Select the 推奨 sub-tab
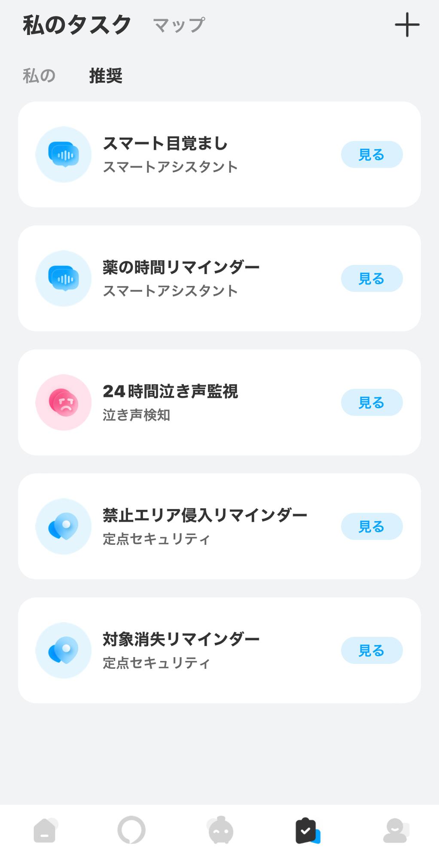Screen dimensions: 439x860 pyautogui.click(x=106, y=76)
